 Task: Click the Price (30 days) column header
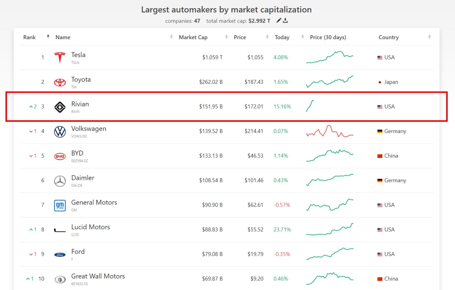tap(328, 37)
